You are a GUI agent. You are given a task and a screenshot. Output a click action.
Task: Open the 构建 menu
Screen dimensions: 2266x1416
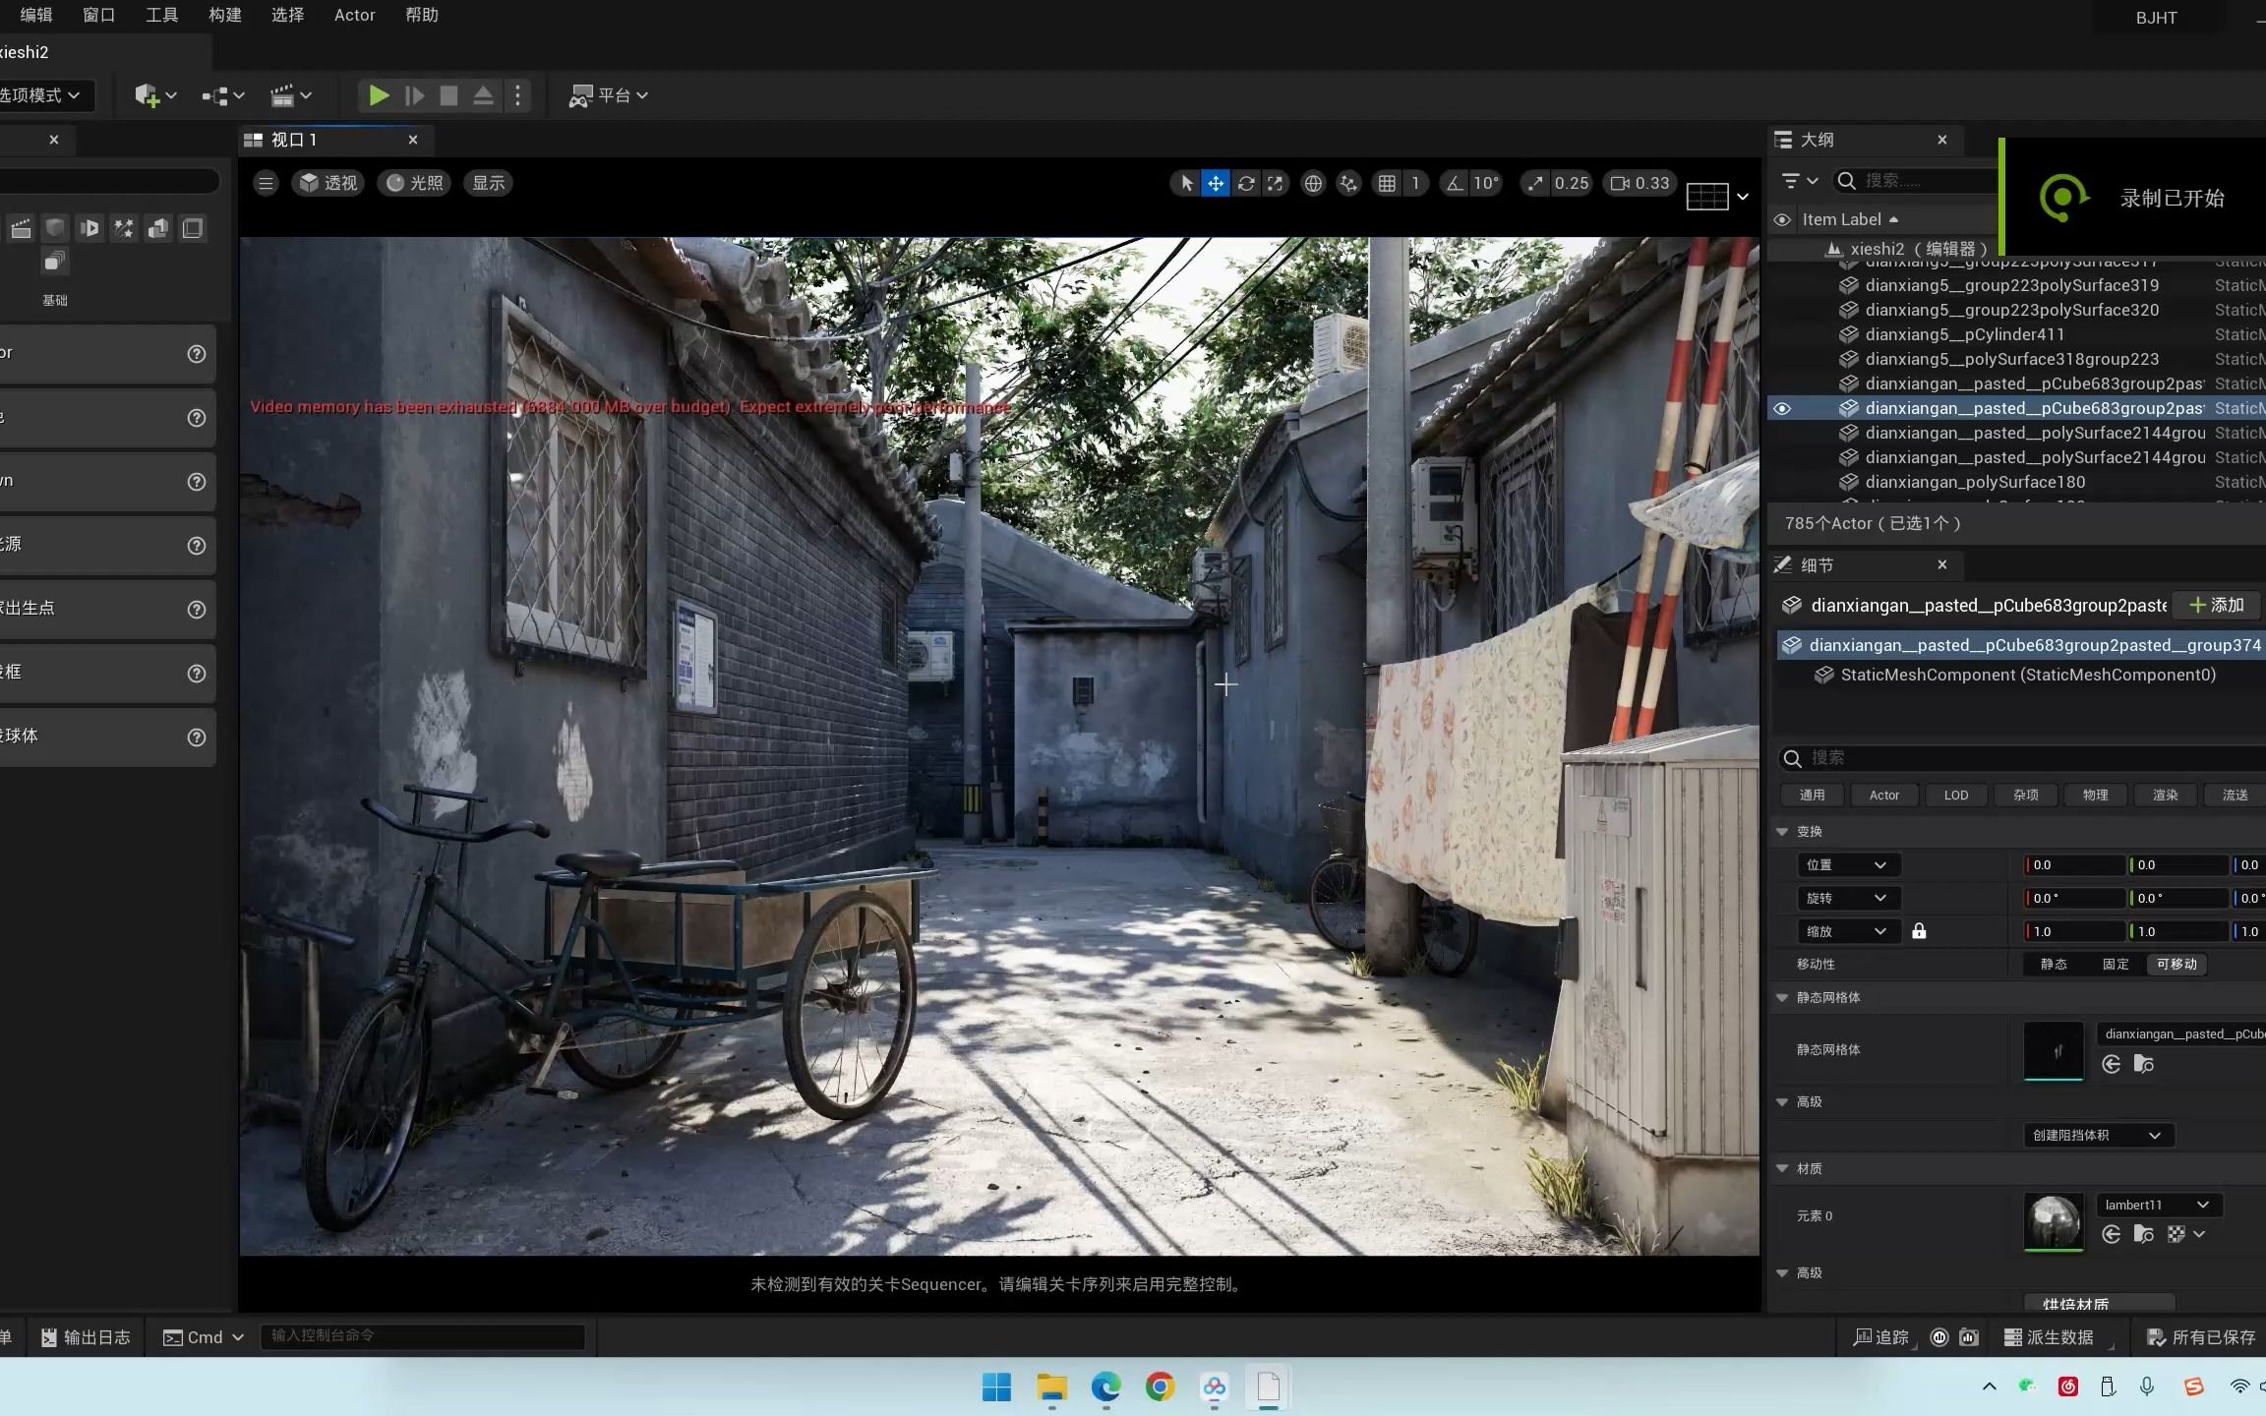[x=224, y=15]
